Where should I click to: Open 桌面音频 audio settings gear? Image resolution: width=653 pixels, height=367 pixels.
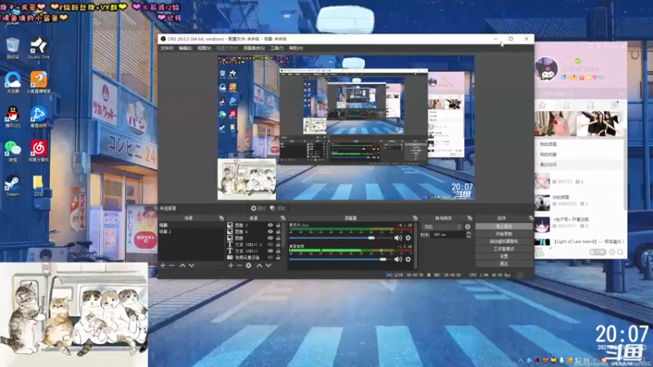(x=408, y=259)
